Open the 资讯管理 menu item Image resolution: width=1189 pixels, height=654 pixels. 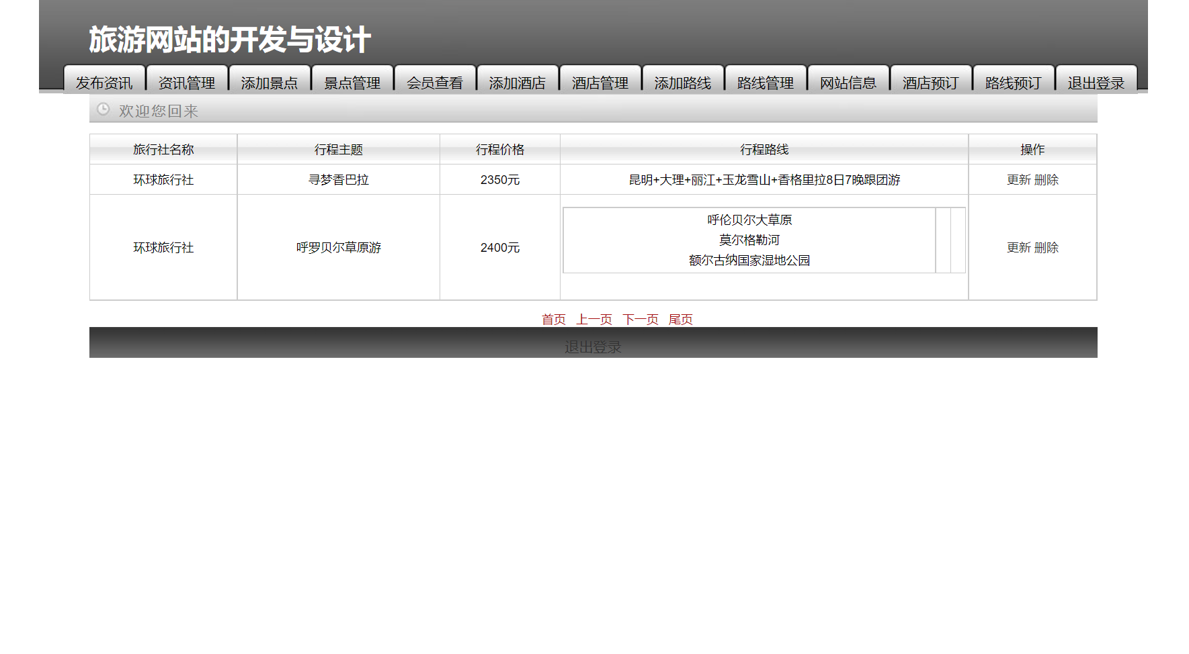pos(187,82)
